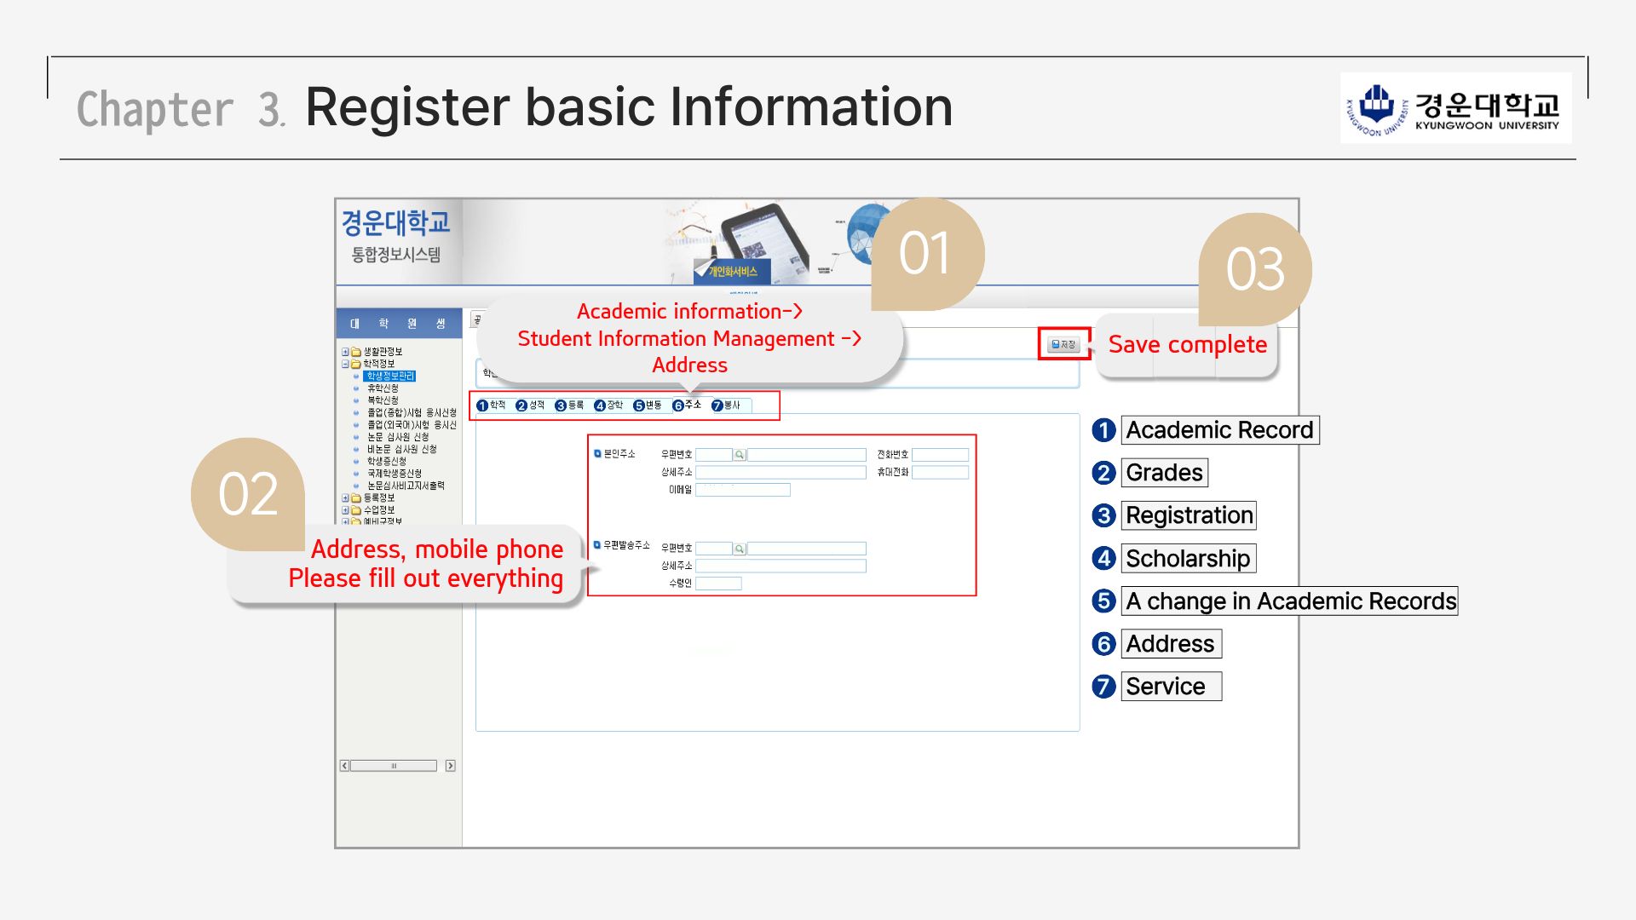Viewport: 1636px width, 920px height.
Task: Collapse the 학적정보 tree node
Action: [345, 364]
